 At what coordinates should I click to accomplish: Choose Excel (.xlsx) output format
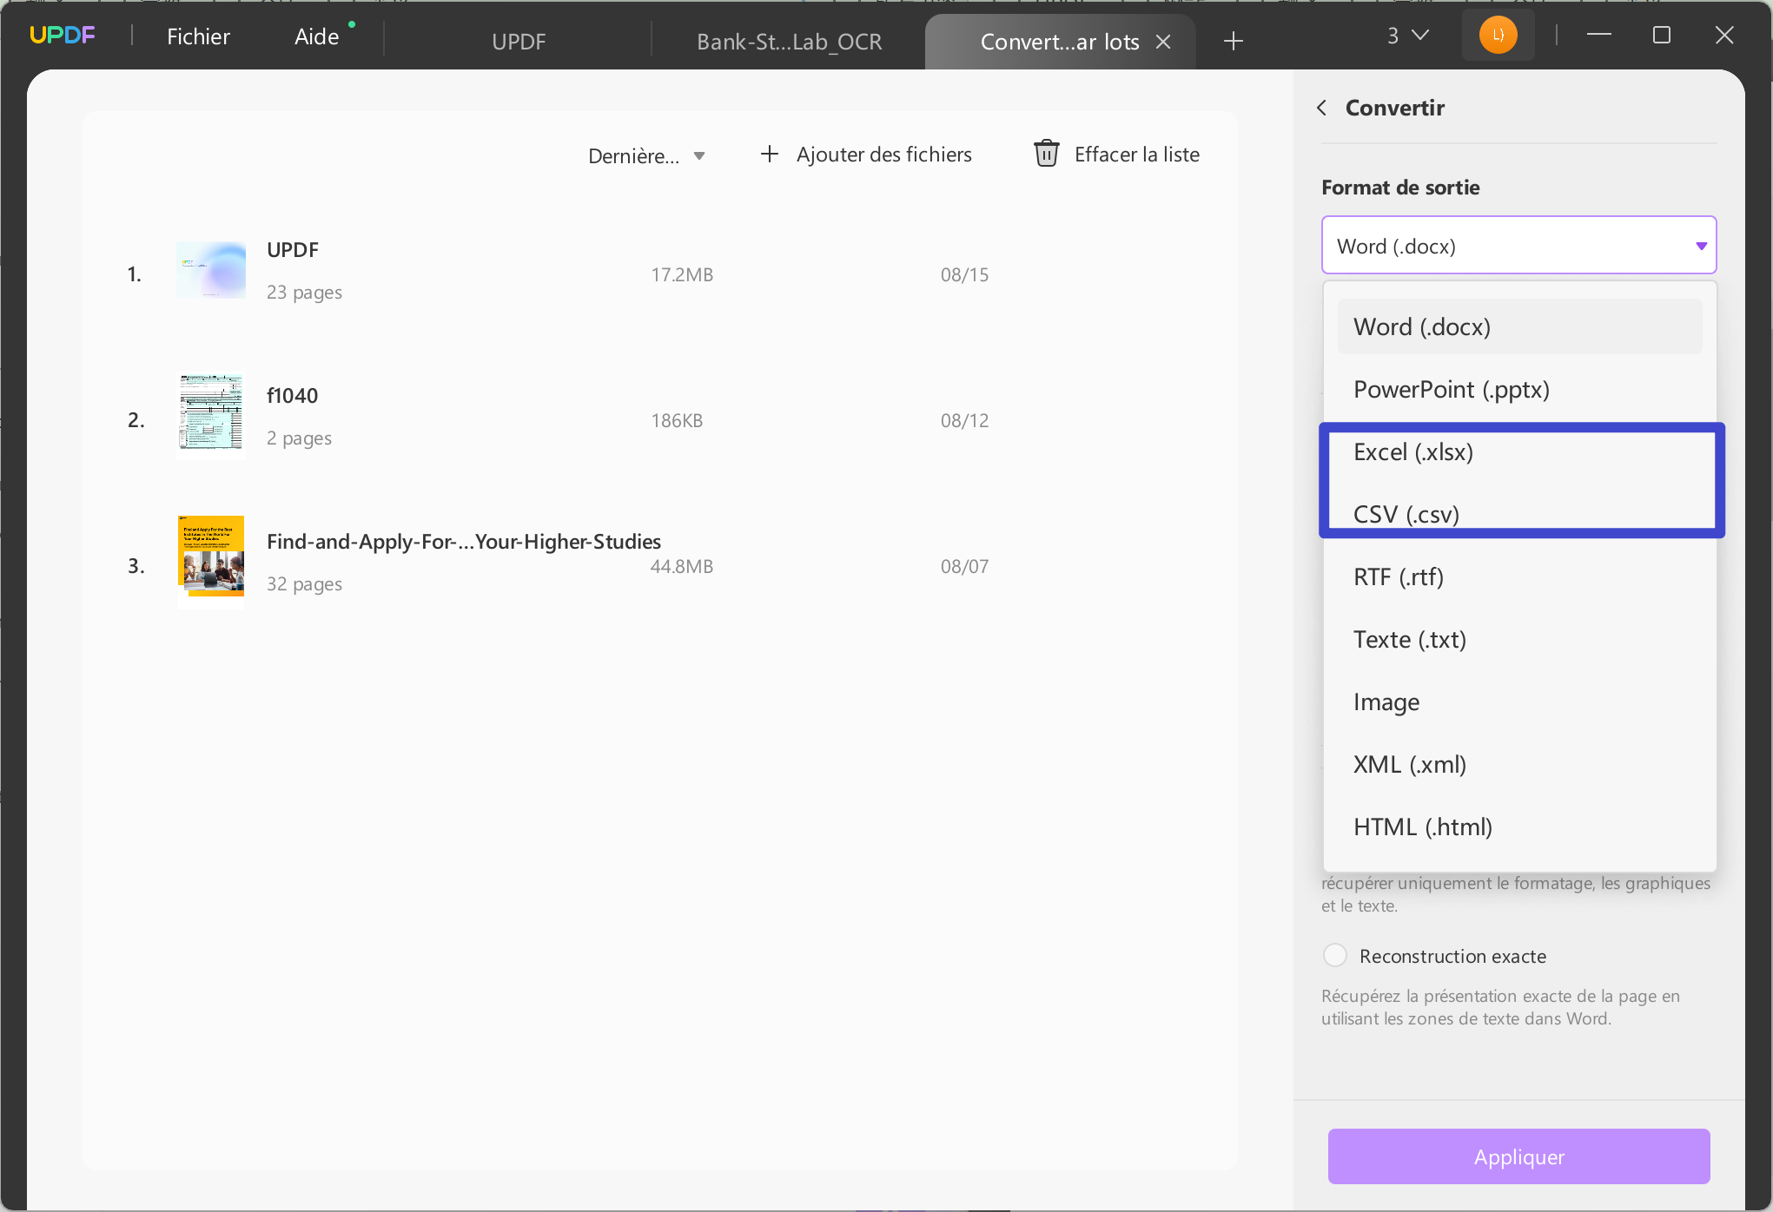(1519, 452)
